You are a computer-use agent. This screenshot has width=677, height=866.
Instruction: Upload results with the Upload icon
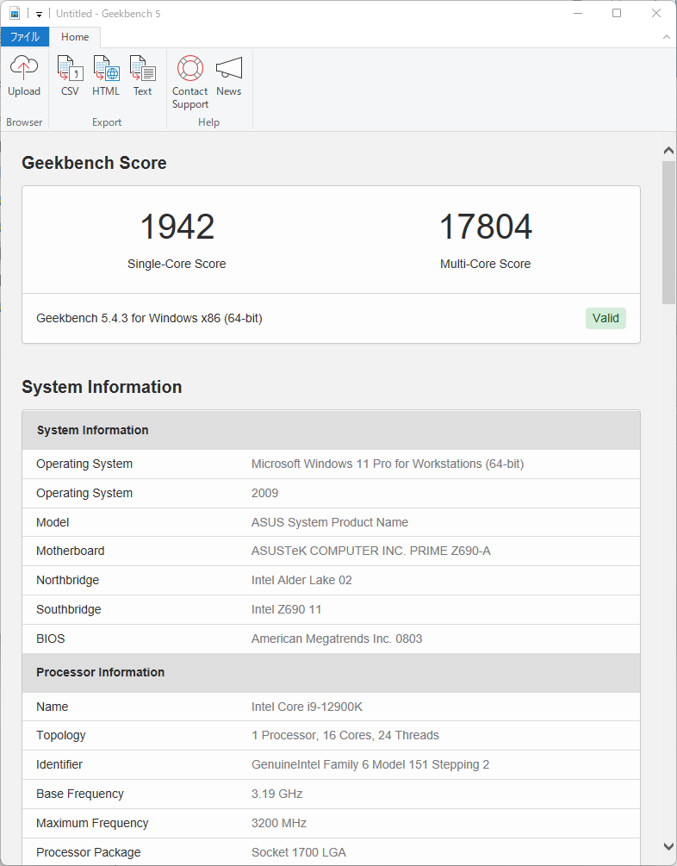(x=24, y=77)
